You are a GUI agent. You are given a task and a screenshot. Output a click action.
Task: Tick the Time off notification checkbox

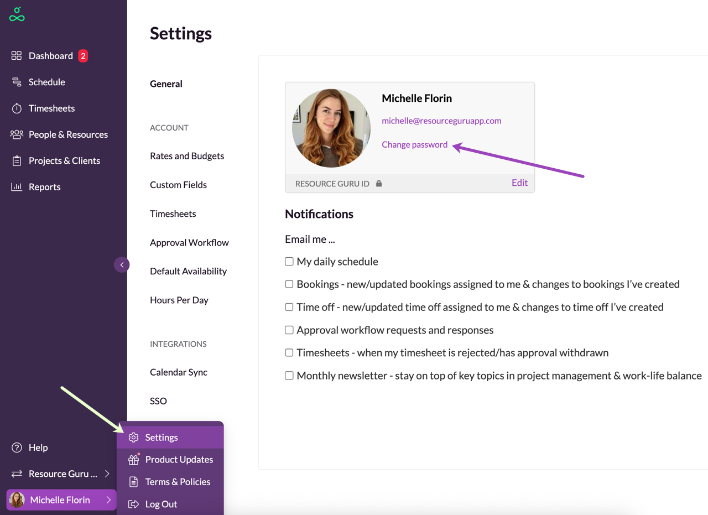(289, 307)
